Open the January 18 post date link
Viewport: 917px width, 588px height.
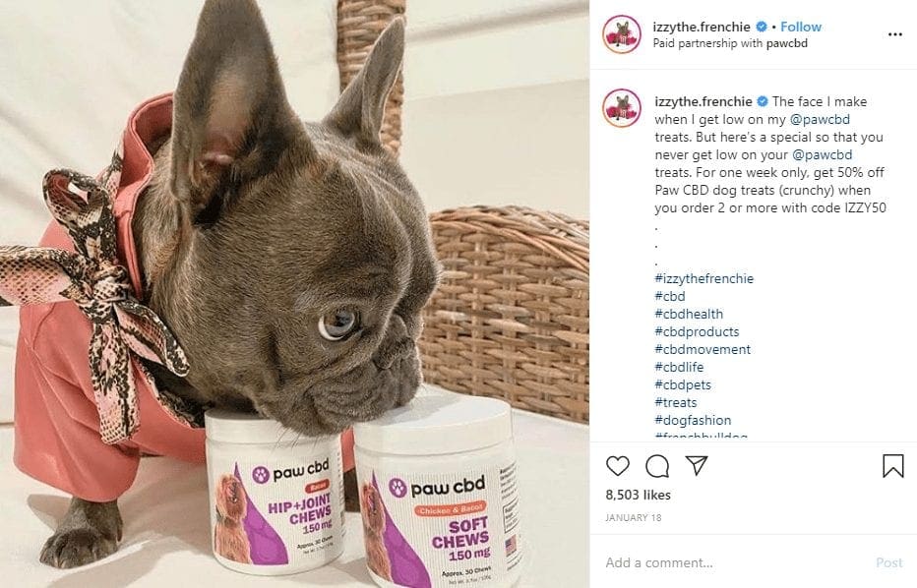pos(634,518)
